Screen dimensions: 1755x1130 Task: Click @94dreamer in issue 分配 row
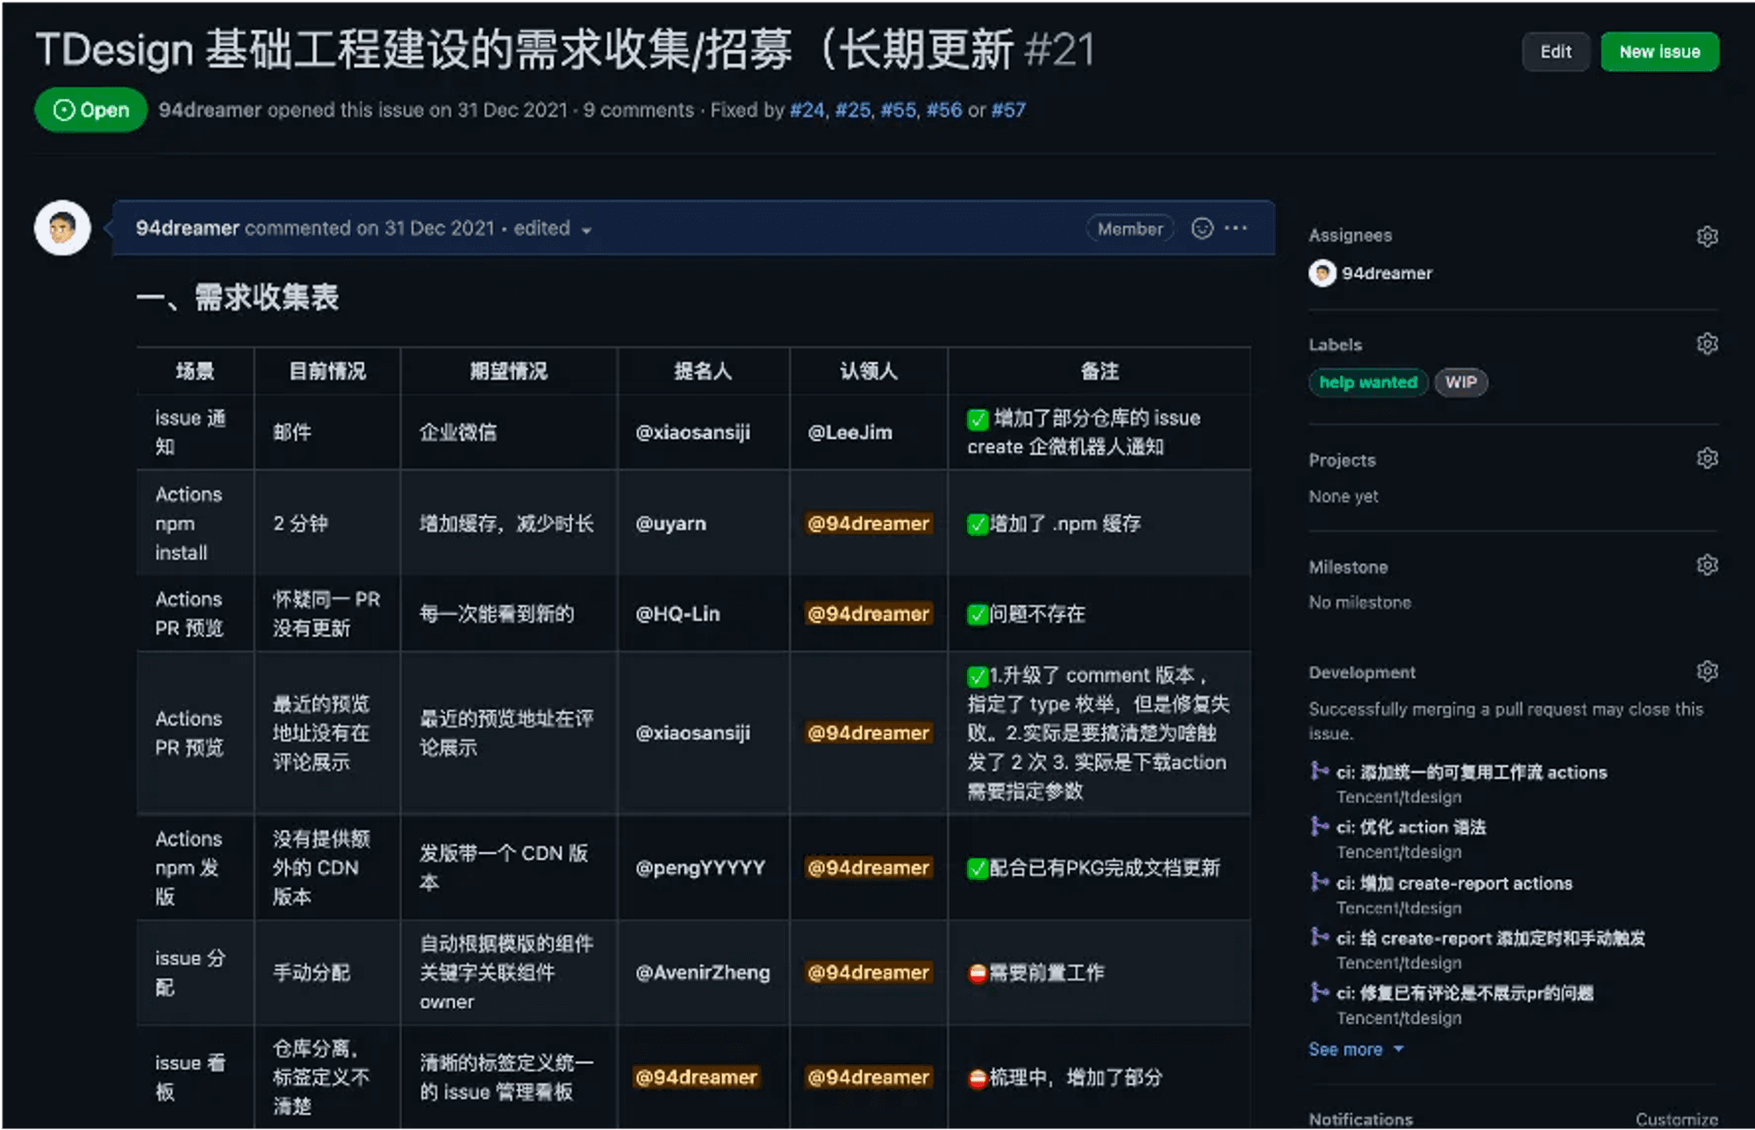868,973
